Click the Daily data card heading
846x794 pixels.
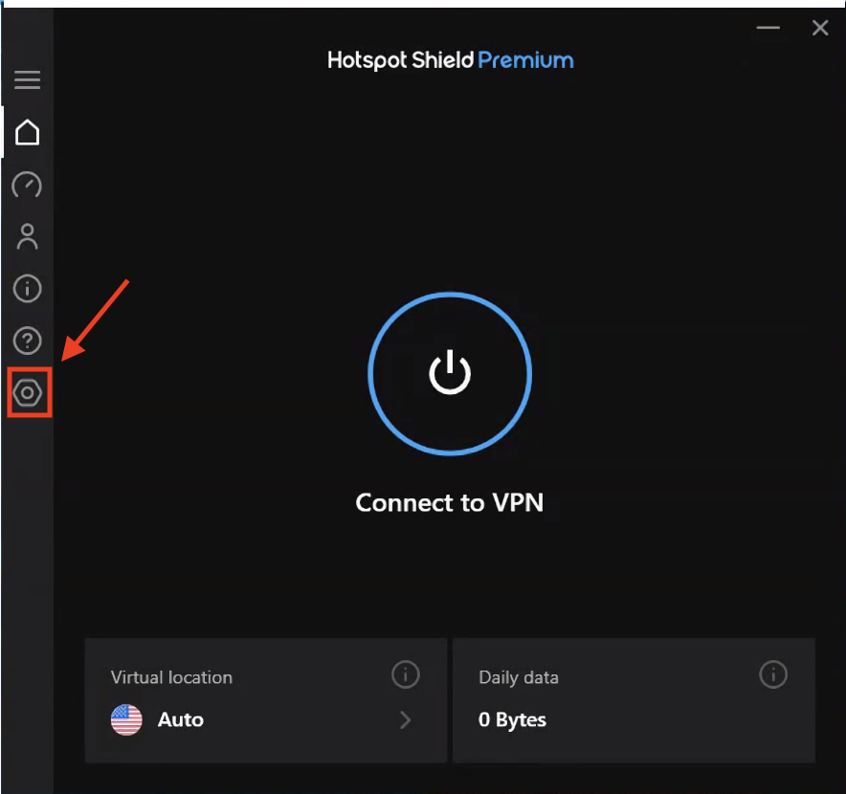(519, 678)
